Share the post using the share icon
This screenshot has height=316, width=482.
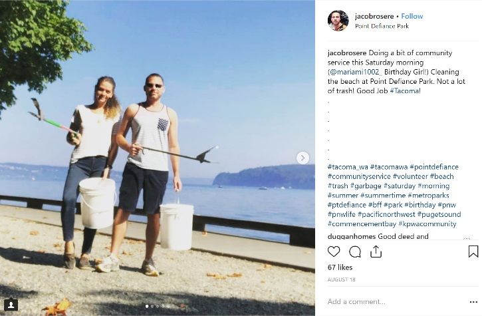[376, 251]
